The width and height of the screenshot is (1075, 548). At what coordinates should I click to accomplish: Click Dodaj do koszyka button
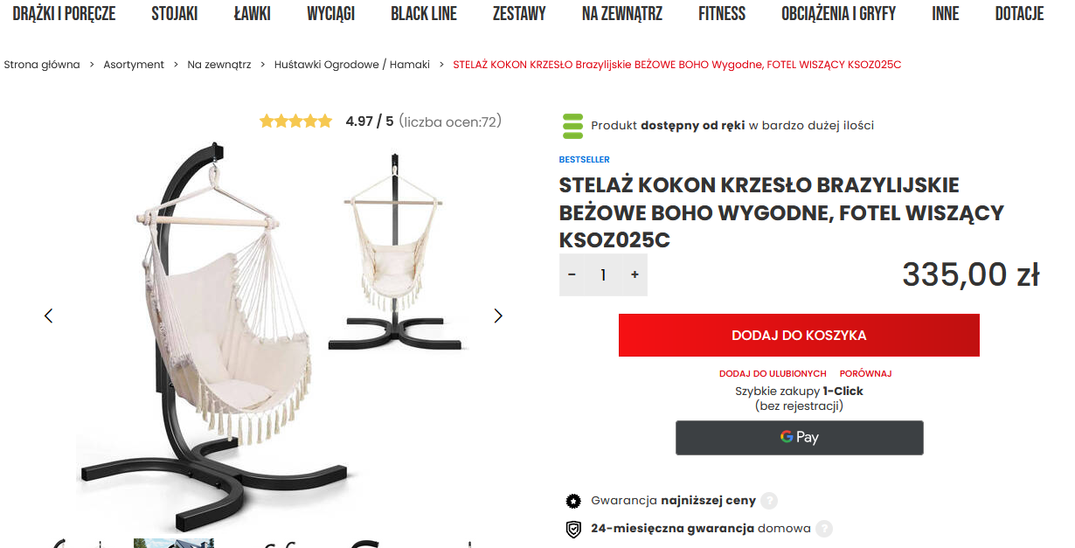pos(799,336)
